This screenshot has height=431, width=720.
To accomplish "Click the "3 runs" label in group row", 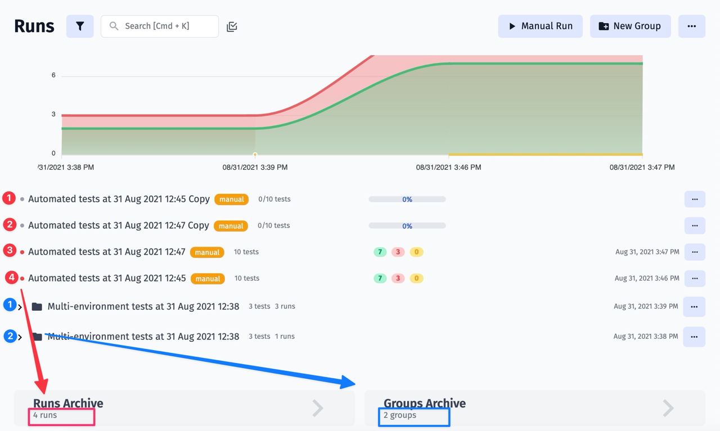I will coord(285,306).
